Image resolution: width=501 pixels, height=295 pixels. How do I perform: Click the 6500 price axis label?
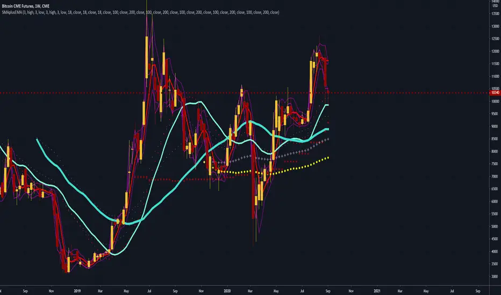[x=495, y=189]
